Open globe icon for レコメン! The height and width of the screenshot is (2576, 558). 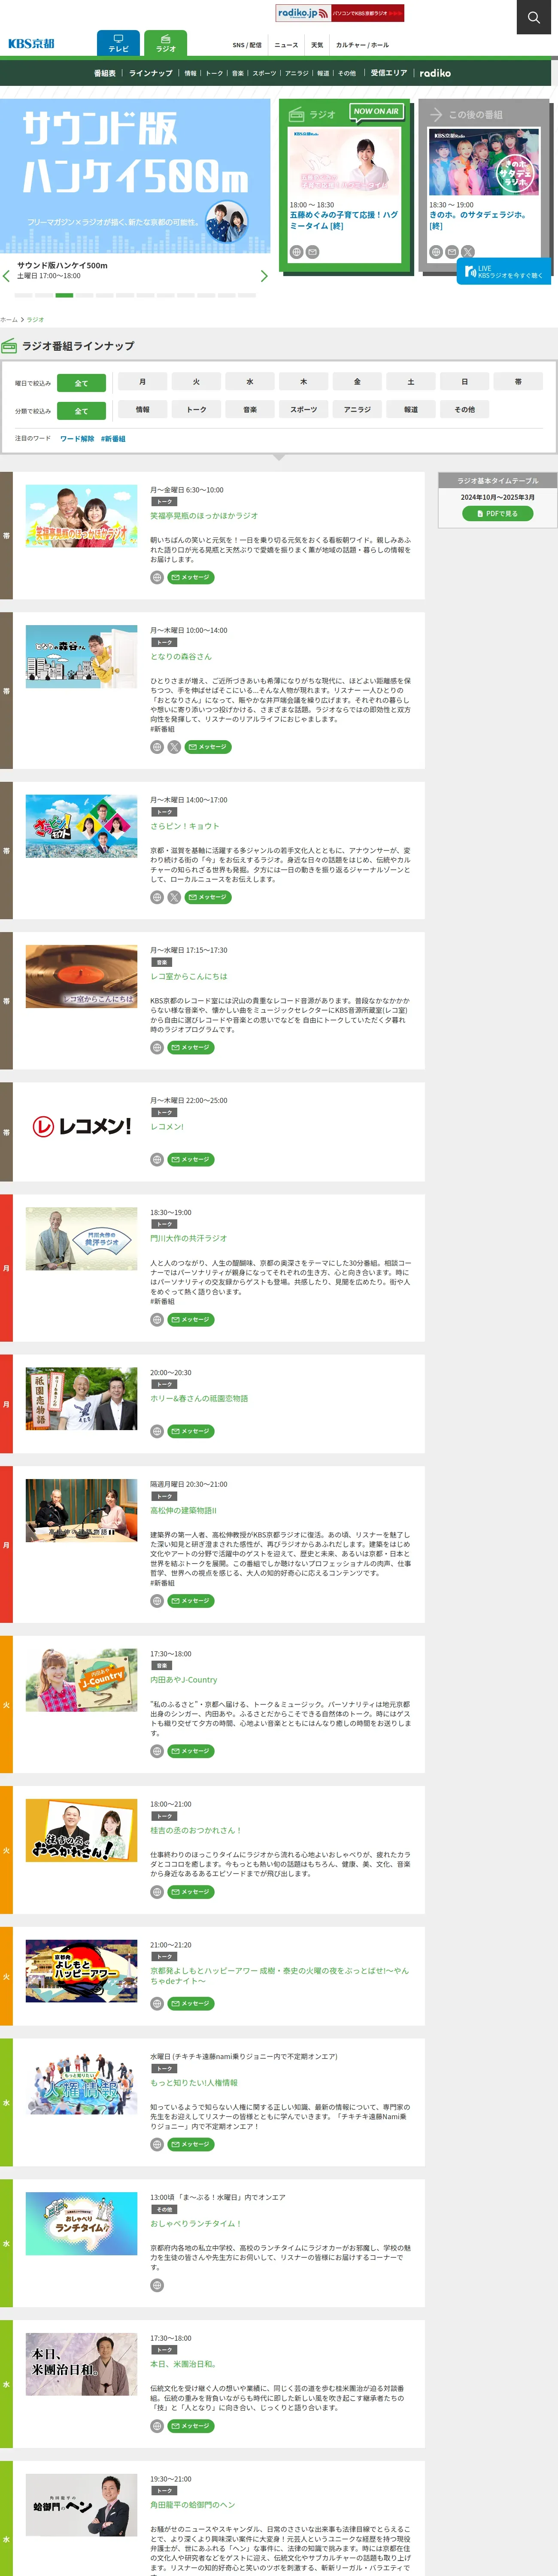click(157, 1160)
